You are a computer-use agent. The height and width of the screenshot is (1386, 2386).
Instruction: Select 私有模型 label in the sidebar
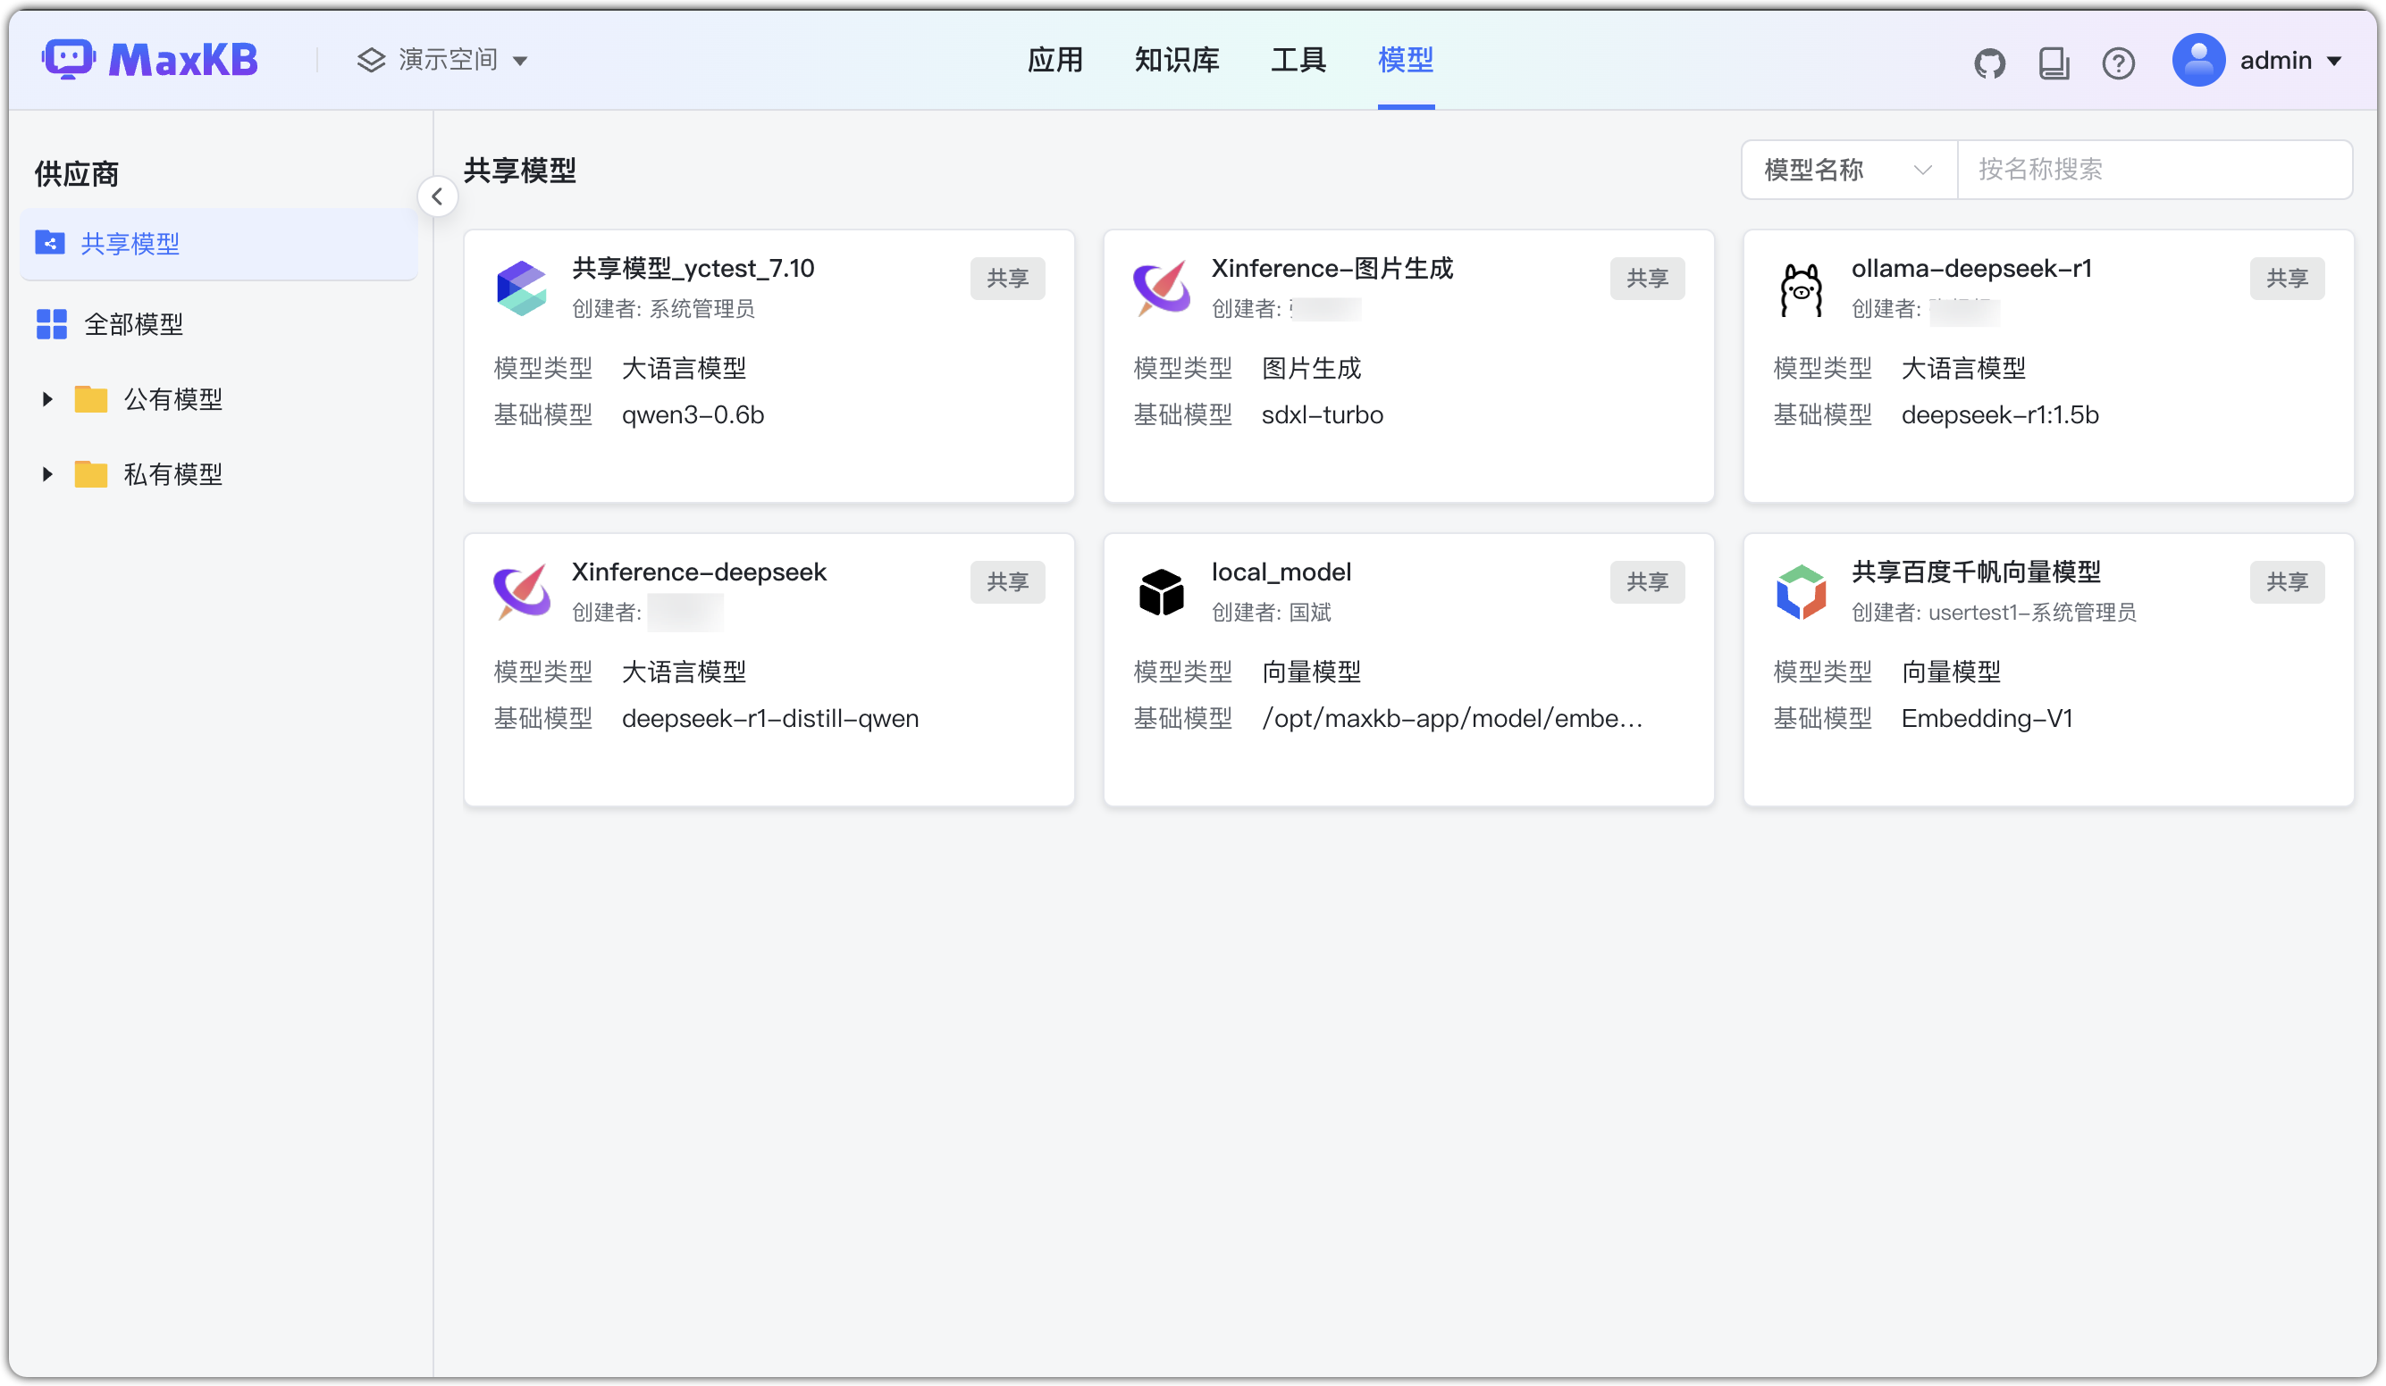[x=173, y=474]
